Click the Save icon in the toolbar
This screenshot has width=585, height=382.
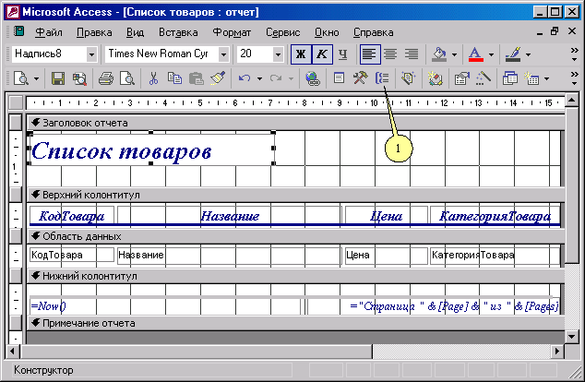(57, 79)
